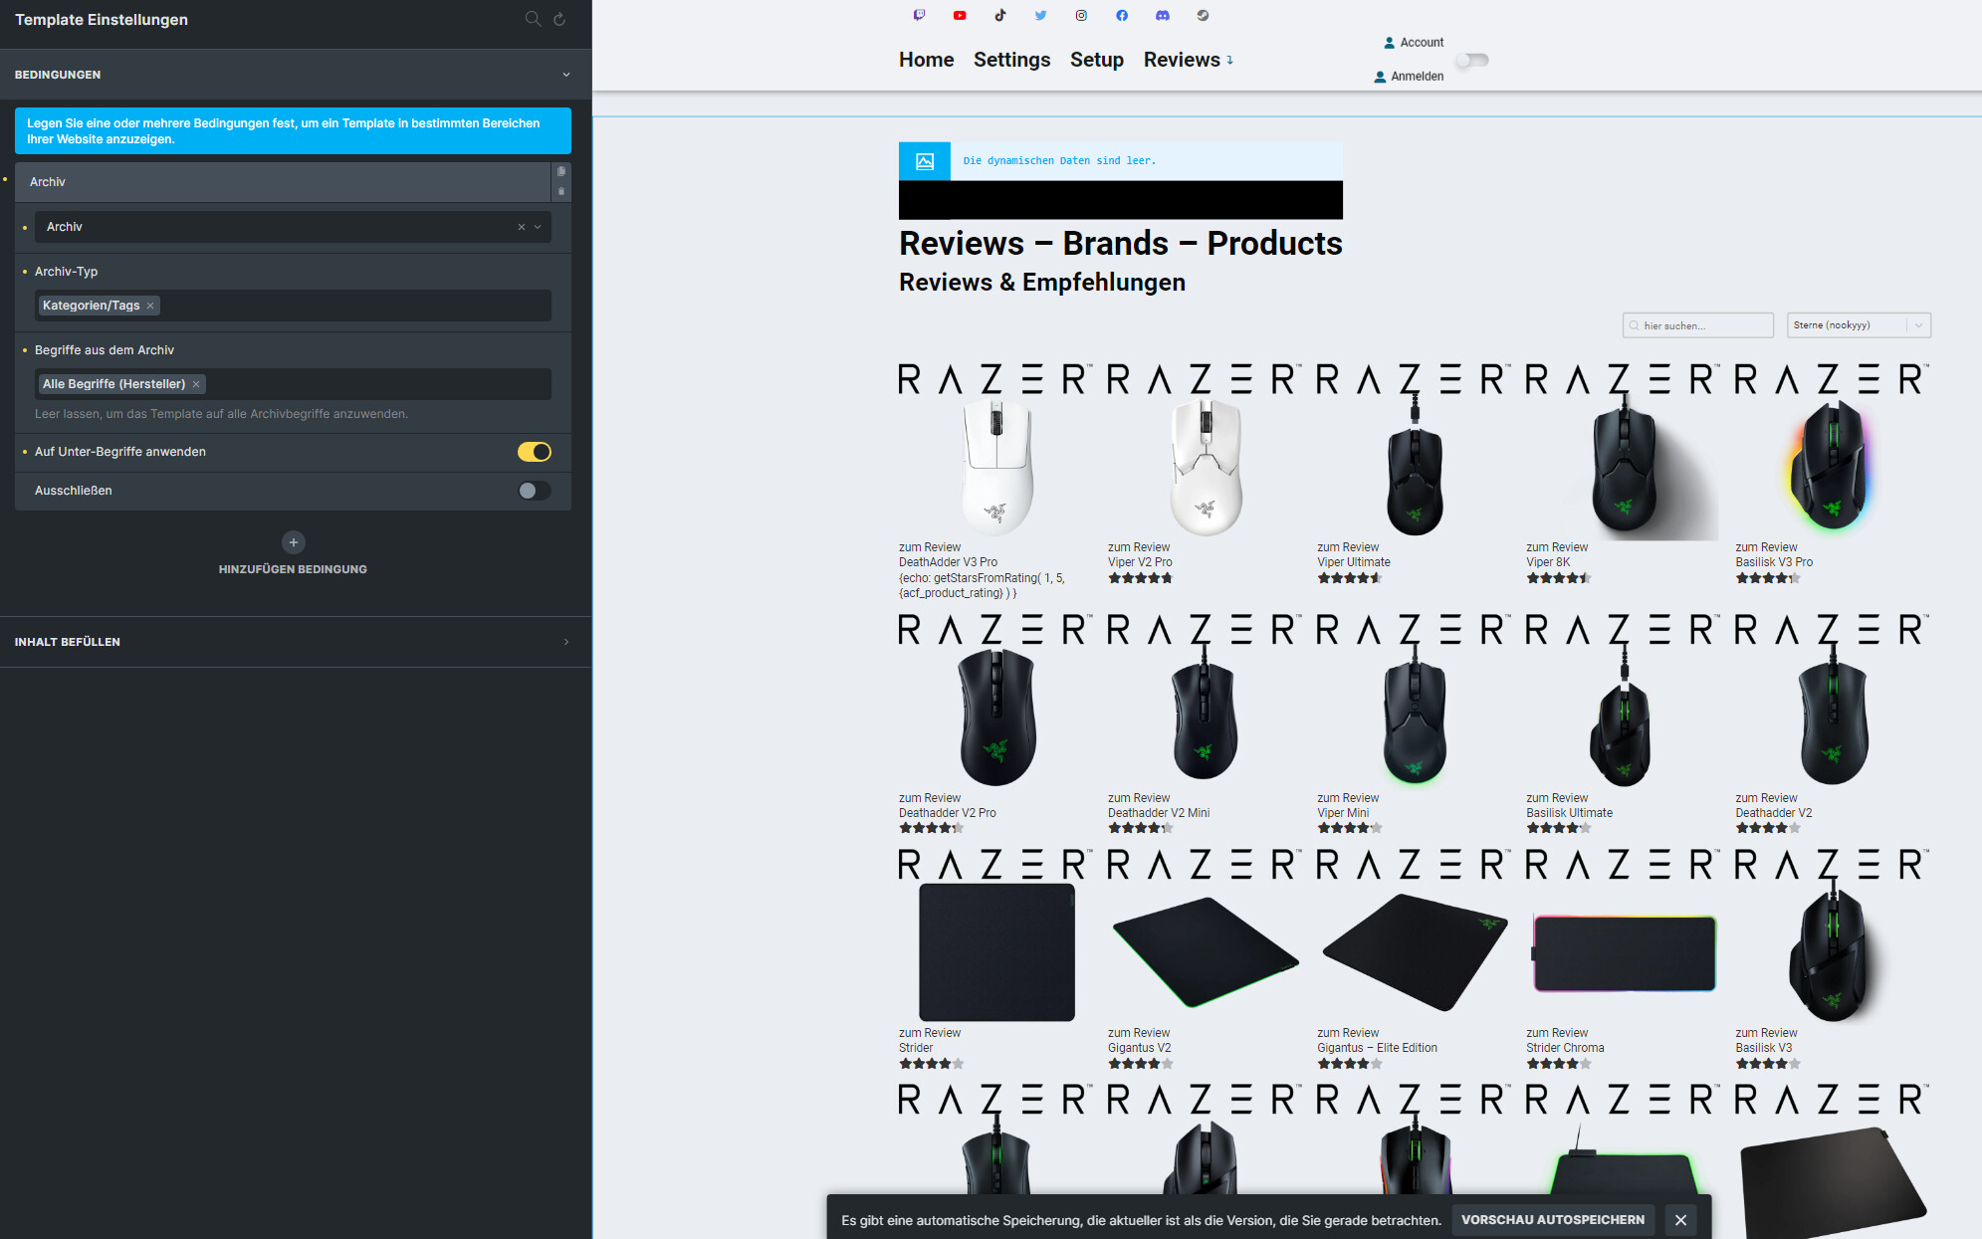Clear the Archiv select field value
The width and height of the screenshot is (1982, 1239).
[521, 227]
